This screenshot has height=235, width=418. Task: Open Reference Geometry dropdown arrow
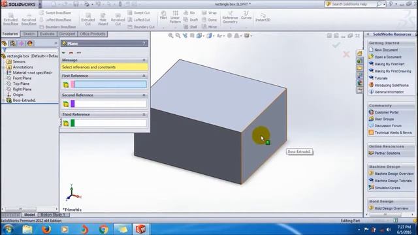[230, 27]
